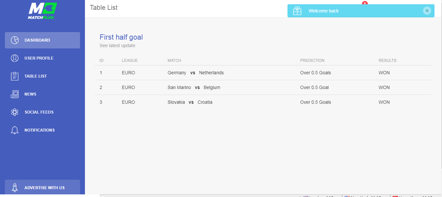This screenshot has width=442, height=197.
Task: Click the Social Feeds atom icon
Action: [x=15, y=112]
